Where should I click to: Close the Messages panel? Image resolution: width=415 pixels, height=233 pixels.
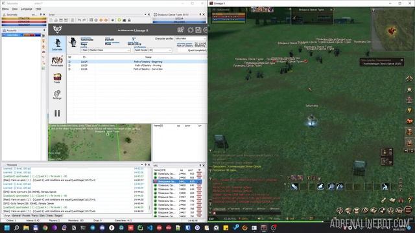pyautogui.click(x=149, y=164)
